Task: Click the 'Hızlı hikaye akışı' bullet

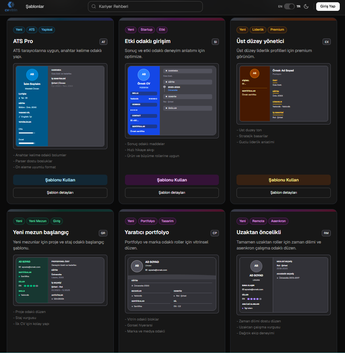Action: tap(140, 150)
